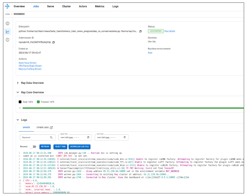The width and height of the screenshot is (249, 195).
Task: Switch to the Cluster tab
Action: coord(66,6)
